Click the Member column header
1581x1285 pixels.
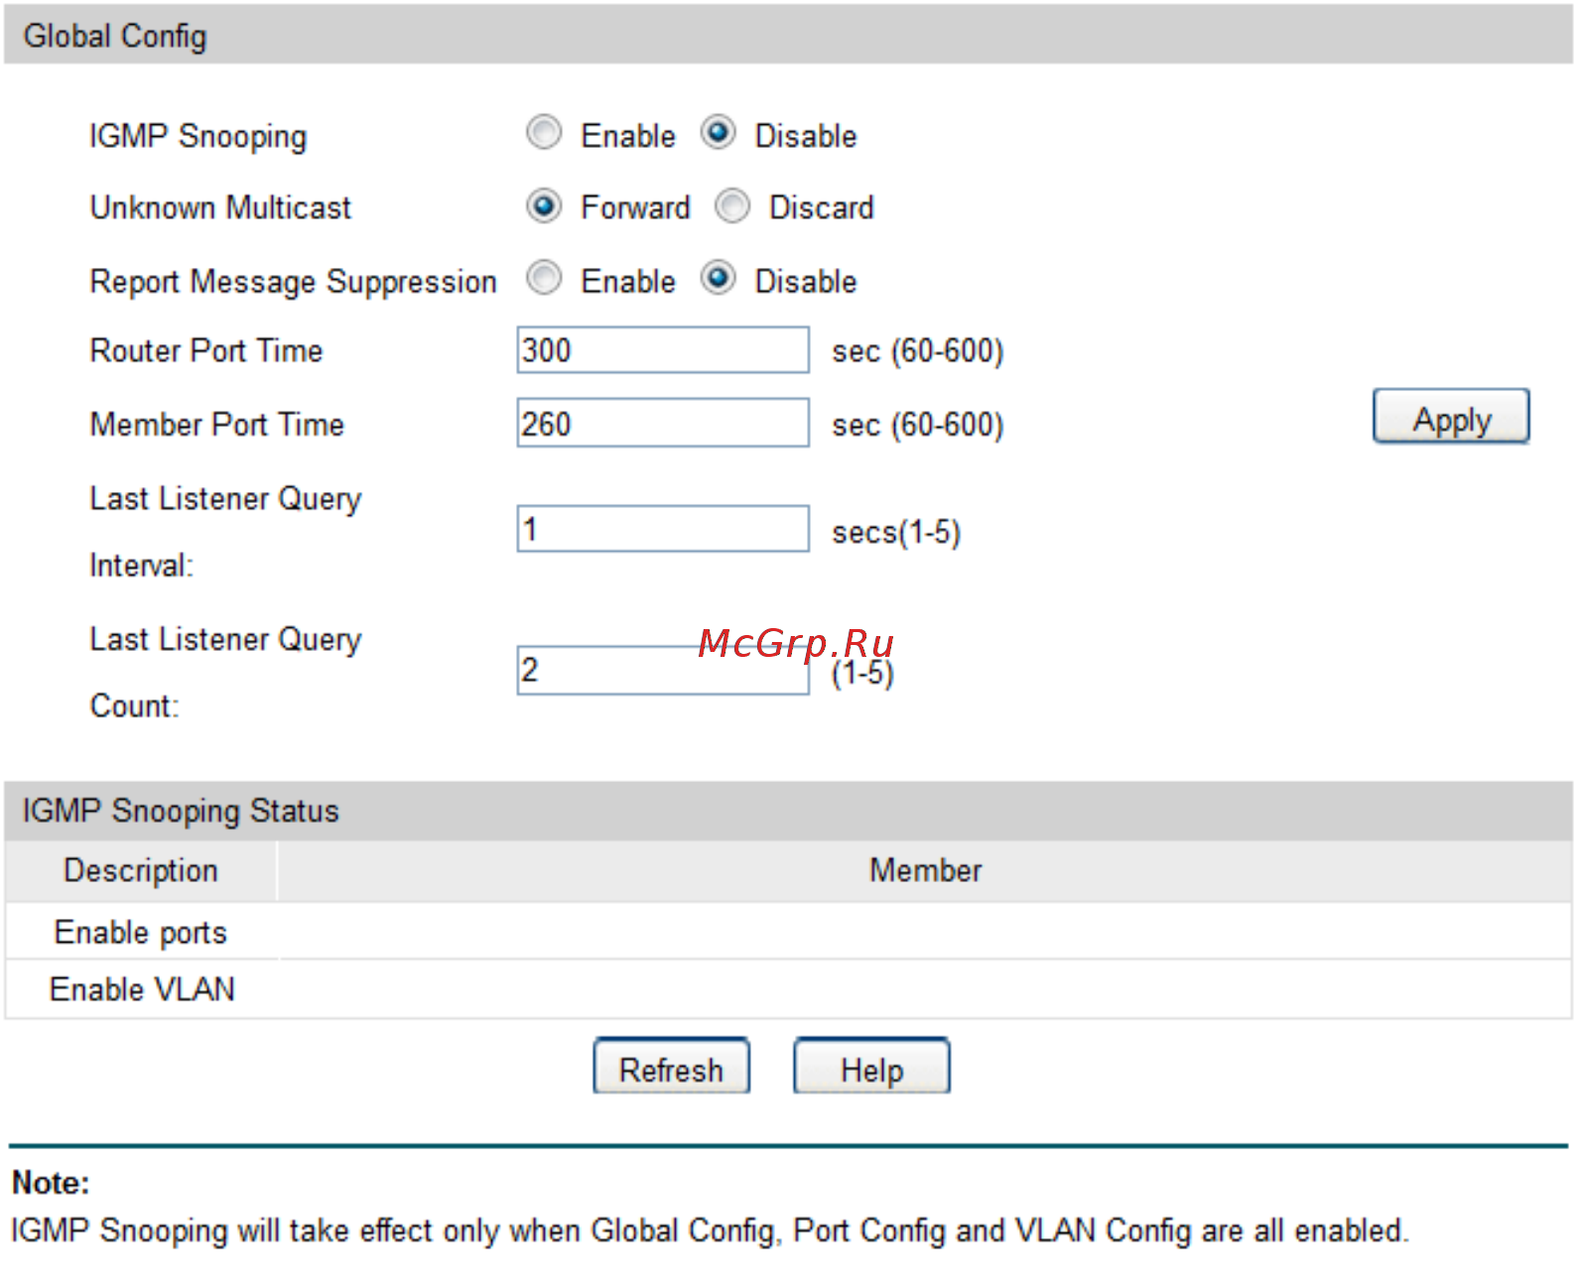[x=925, y=870]
